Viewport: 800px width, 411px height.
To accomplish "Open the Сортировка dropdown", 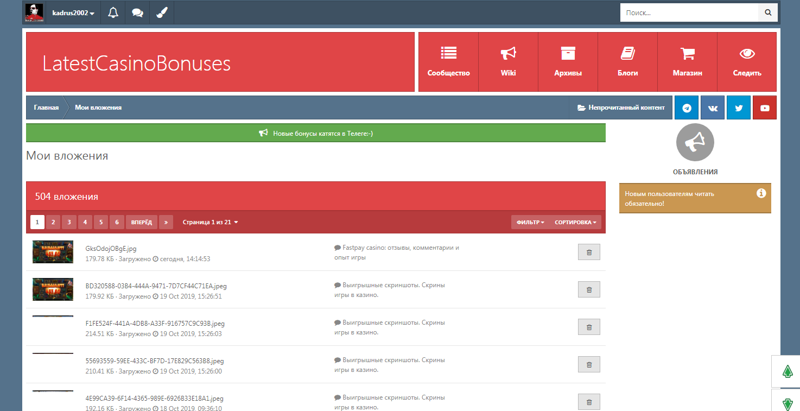I will [575, 222].
